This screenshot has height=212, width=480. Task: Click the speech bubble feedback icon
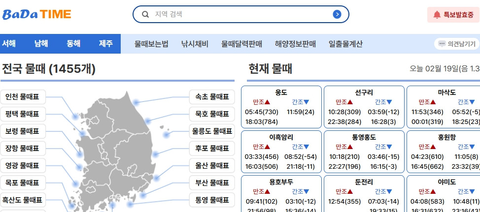tap(442, 44)
